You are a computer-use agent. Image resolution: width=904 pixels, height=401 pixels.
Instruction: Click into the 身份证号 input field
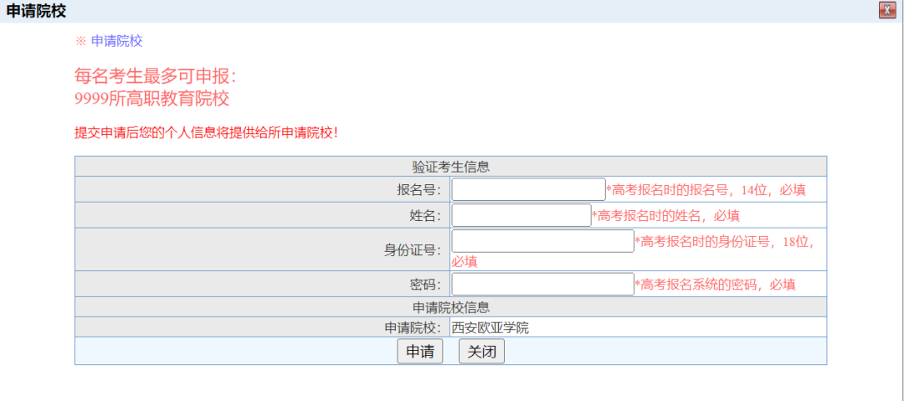tap(542, 241)
